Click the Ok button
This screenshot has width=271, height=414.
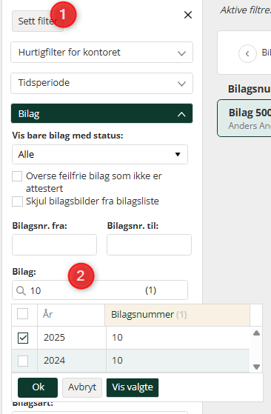pos(38,387)
